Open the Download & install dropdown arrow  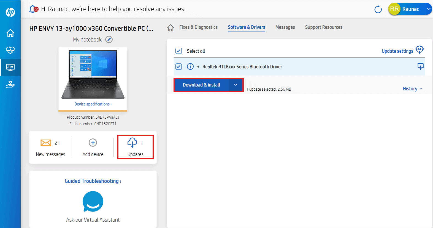236,85
